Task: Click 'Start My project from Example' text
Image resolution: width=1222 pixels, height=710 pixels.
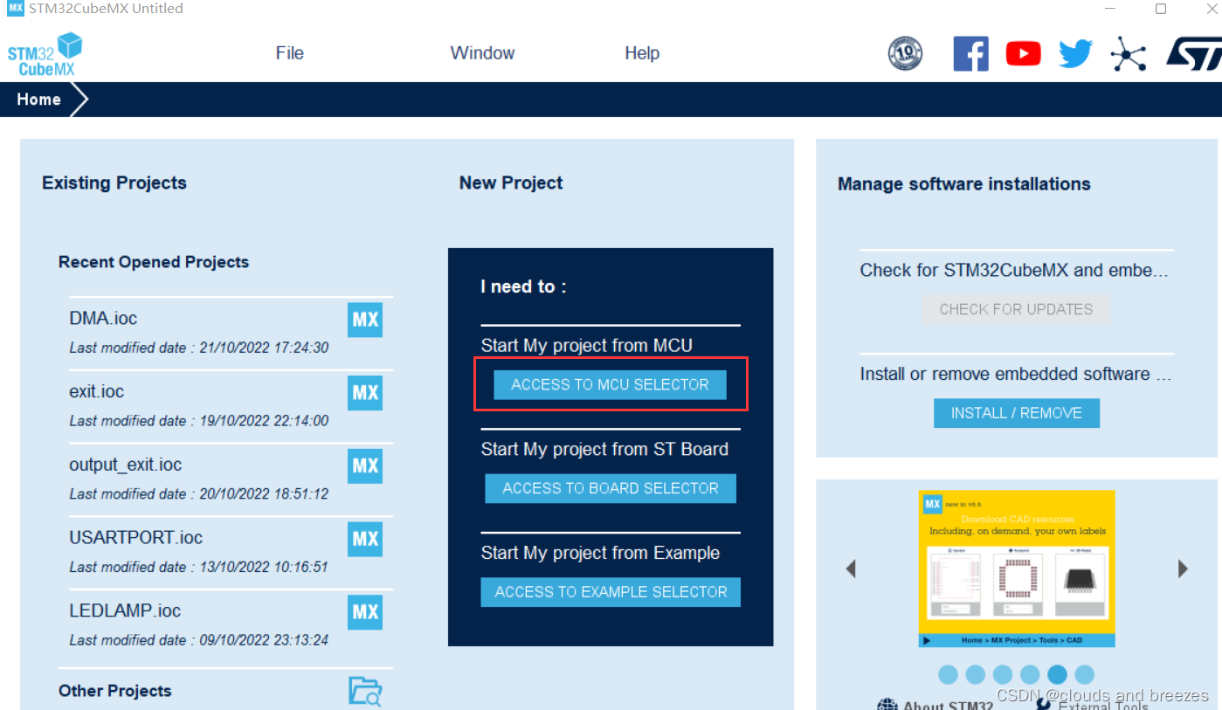Action: pyautogui.click(x=600, y=553)
